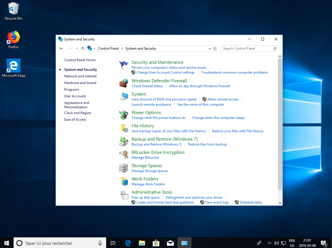Open Change User Account Control settings

(165, 72)
